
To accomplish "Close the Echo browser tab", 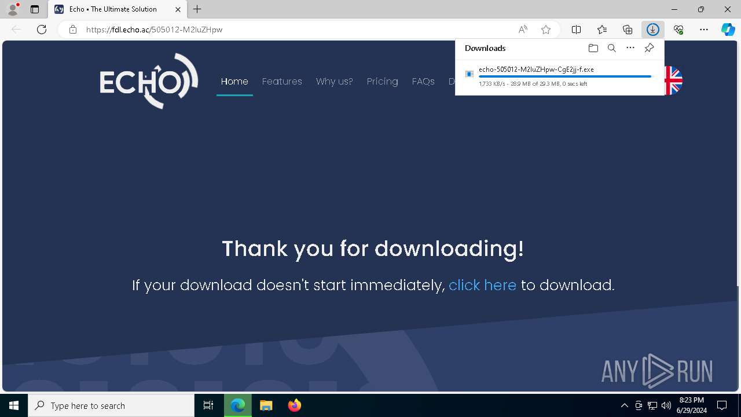I will (178, 9).
